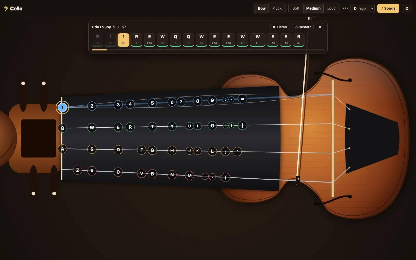416x260 pixels.
Task: Play fingerboard note R on second string
Action: 130,127
